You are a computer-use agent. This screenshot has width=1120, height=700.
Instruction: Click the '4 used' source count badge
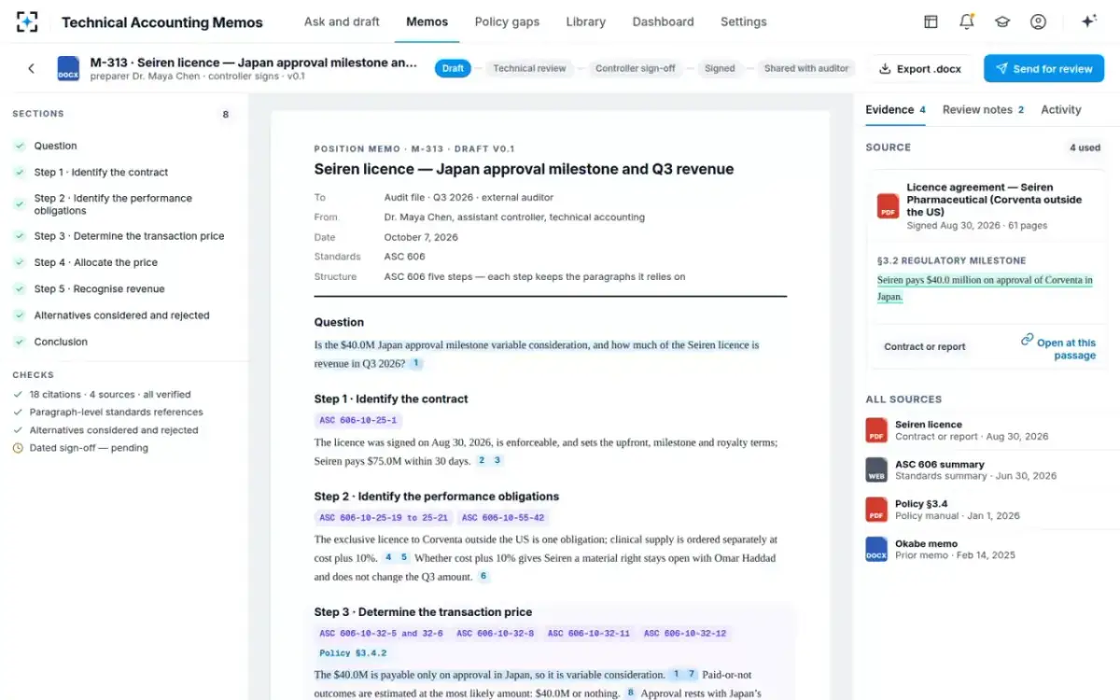[x=1085, y=147]
